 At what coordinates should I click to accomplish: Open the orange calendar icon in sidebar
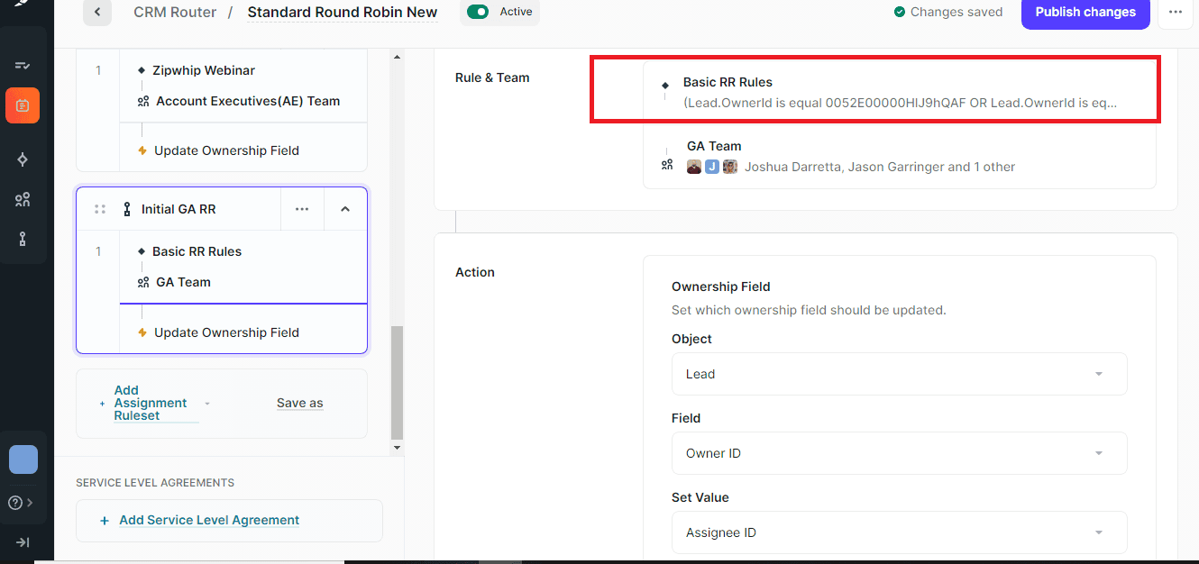(x=23, y=105)
